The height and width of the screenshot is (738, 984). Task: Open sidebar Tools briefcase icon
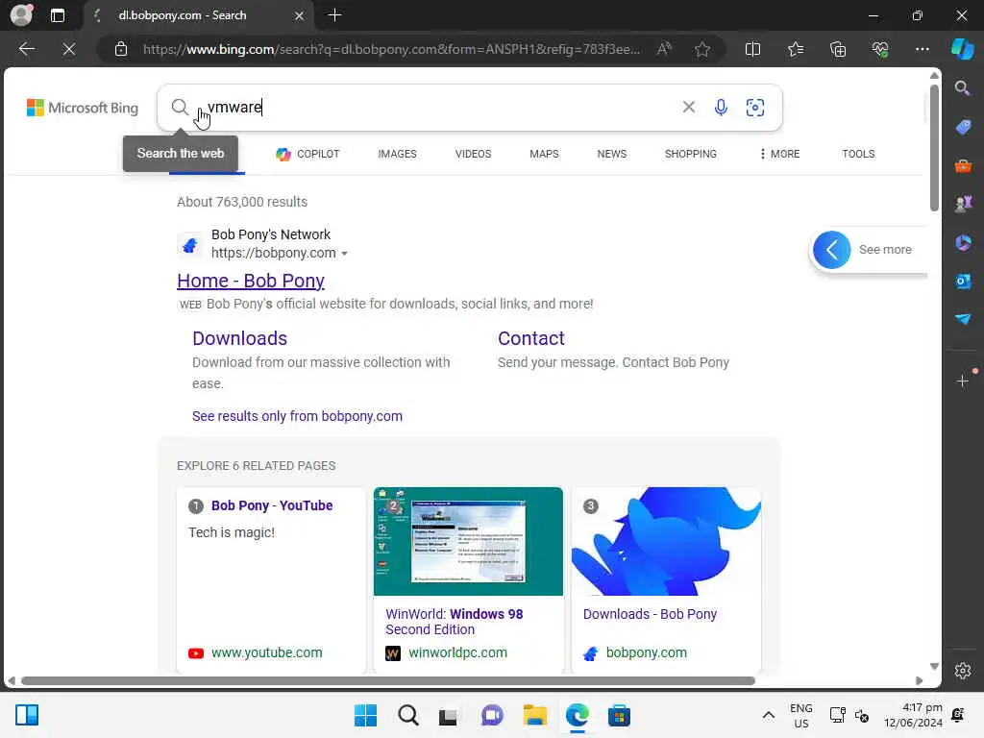click(x=963, y=165)
